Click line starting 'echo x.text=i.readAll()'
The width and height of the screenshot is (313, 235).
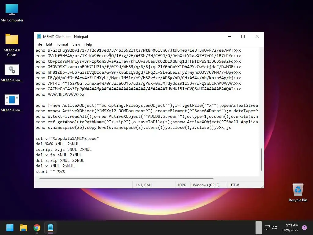(x=147, y=116)
